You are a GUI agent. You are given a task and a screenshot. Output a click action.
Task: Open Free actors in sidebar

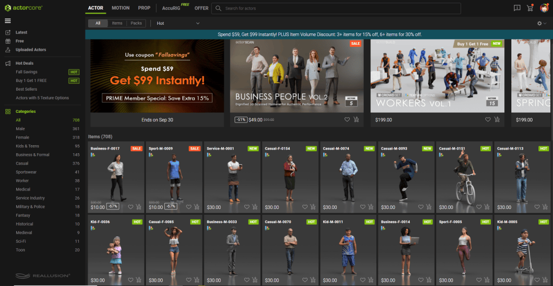(20, 41)
